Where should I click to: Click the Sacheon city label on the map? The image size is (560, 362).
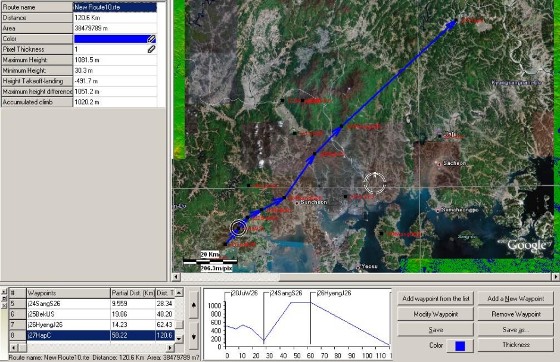(455, 163)
